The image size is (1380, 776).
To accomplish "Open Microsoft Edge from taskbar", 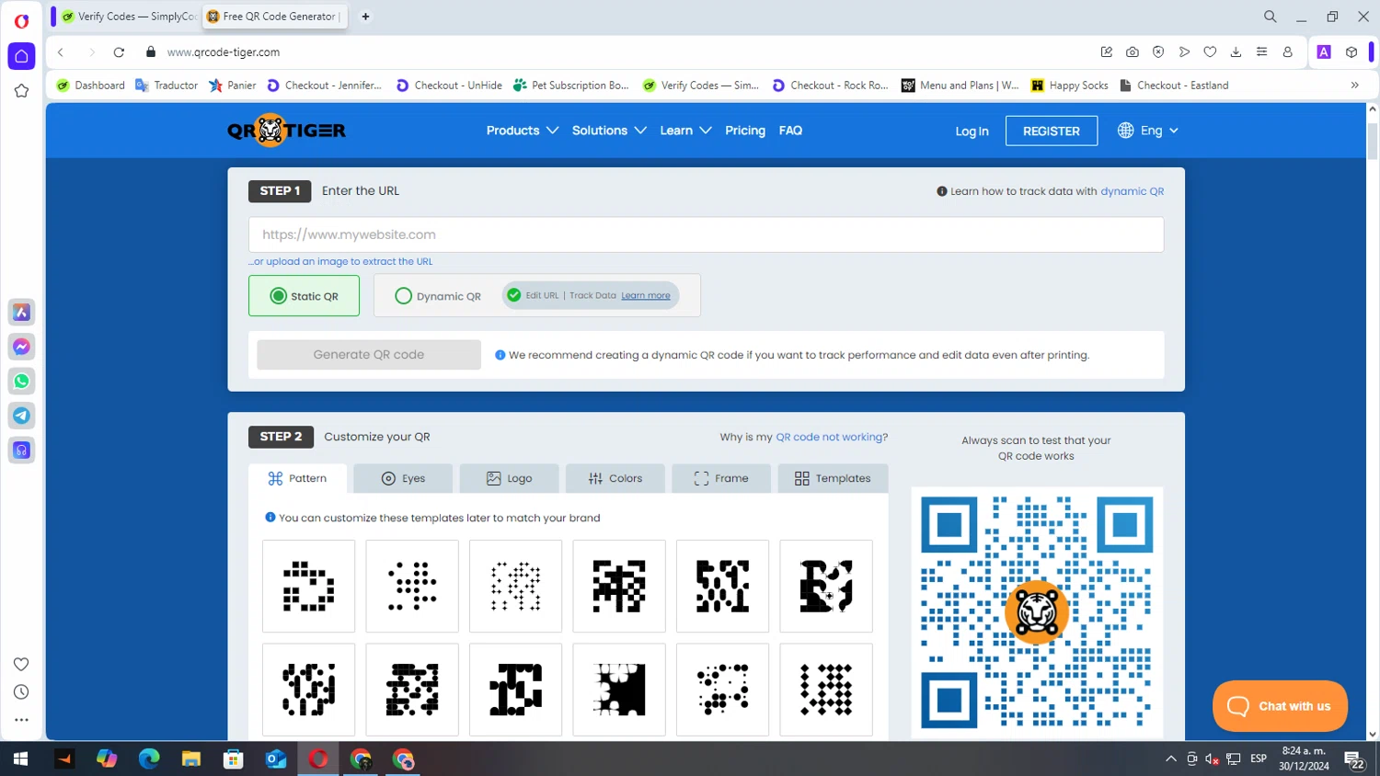I will pos(149,759).
